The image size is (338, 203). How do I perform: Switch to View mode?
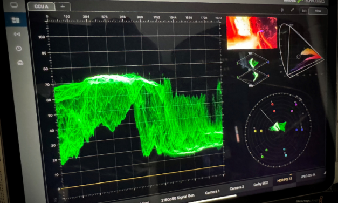point(318,11)
